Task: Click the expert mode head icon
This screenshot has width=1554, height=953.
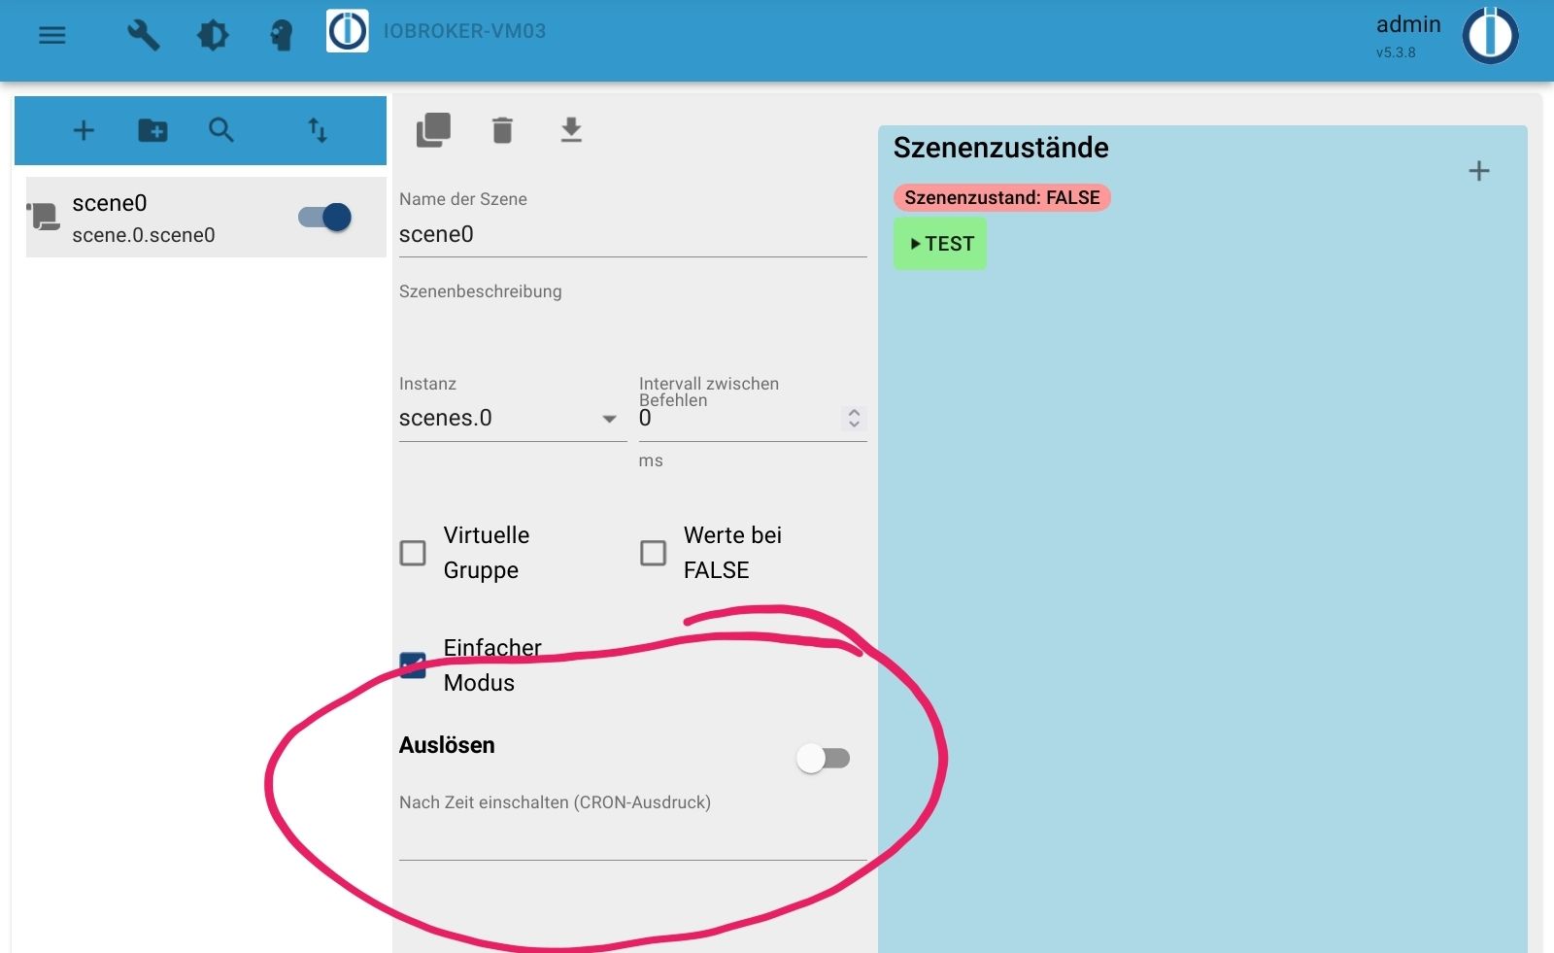Action: coord(281,36)
